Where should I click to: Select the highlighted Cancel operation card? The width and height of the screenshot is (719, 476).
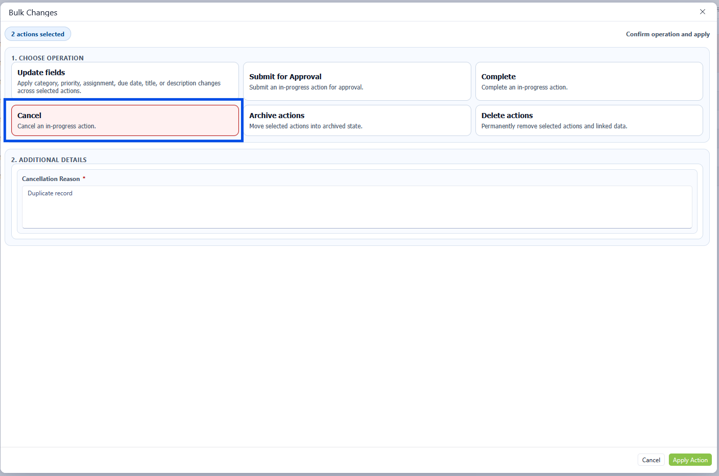pyautogui.click(x=125, y=121)
